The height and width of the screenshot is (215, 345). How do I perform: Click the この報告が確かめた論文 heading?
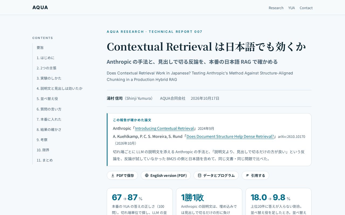(132, 120)
